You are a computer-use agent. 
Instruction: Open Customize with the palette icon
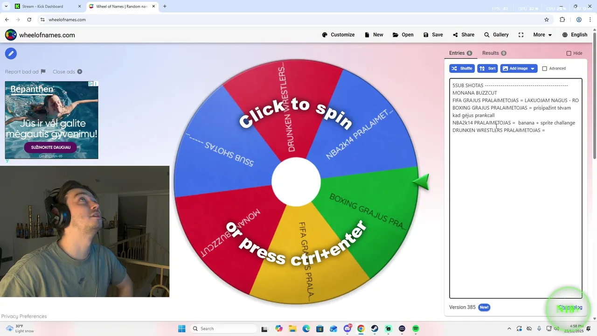338,35
